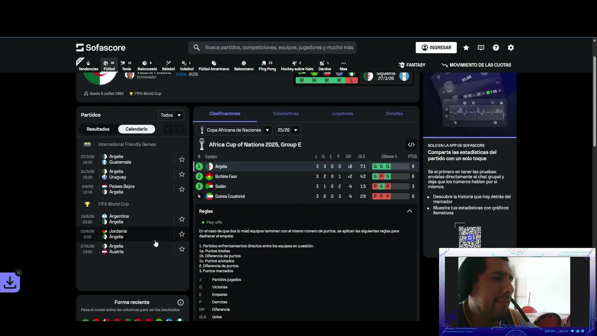Select Baloncesto in the sports bar
The width and height of the screenshot is (597, 336).
pos(147,66)
